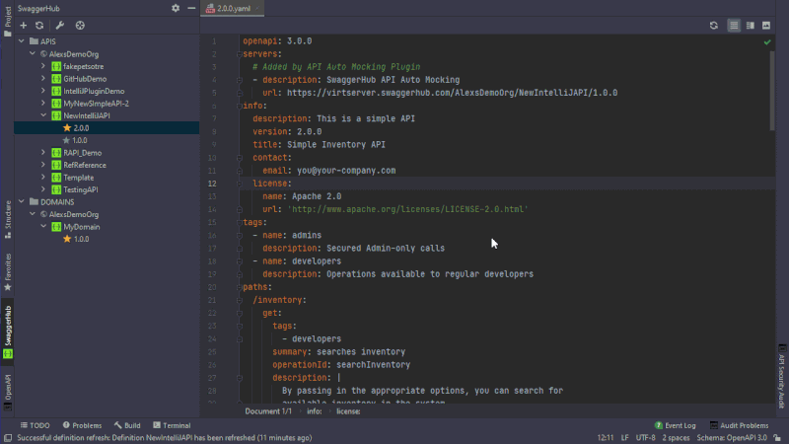Collapse the NewIntelliJAPI node
The image size is (789, 444).
(43, 115)
